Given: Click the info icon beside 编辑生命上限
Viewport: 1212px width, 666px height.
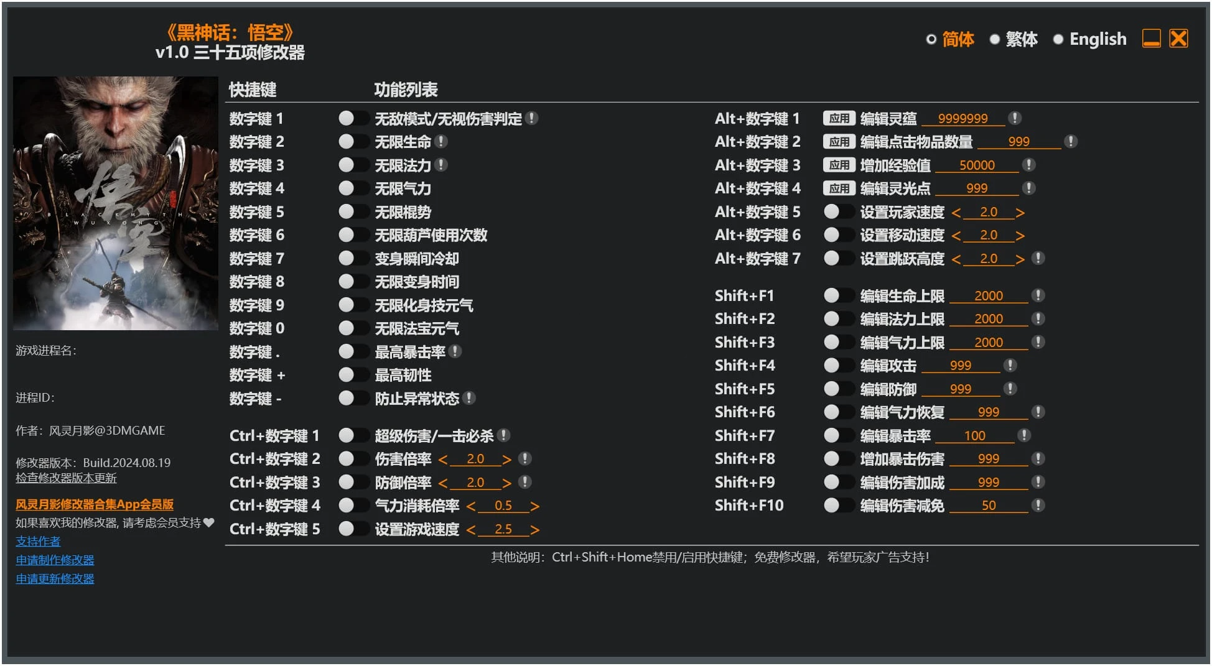Looking at the screenshot, I should (1037, 295).
